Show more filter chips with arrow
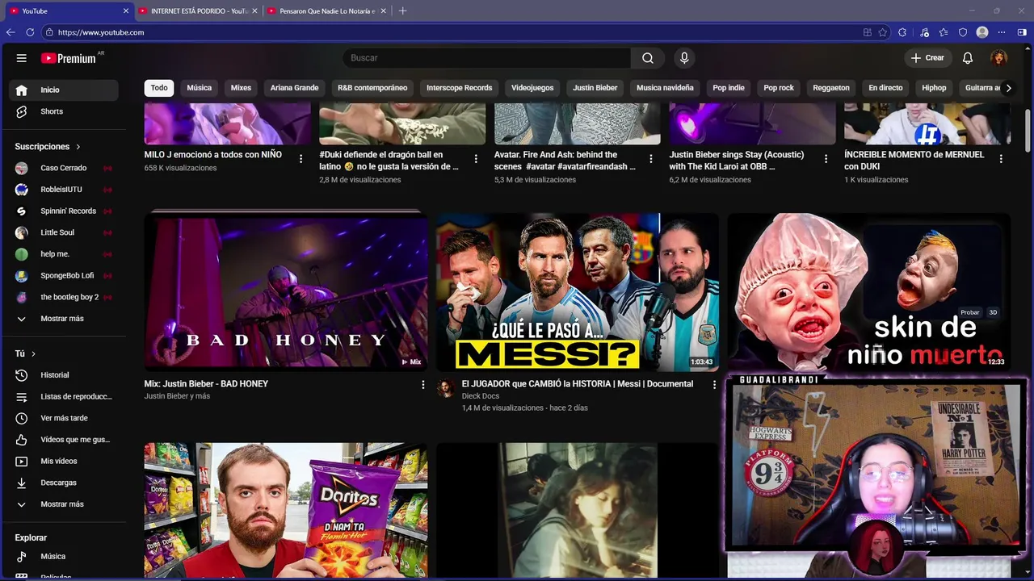 click(x=1007, y=88)
